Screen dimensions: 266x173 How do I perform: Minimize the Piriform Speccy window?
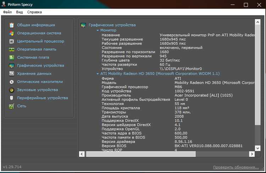pos(233,5)
